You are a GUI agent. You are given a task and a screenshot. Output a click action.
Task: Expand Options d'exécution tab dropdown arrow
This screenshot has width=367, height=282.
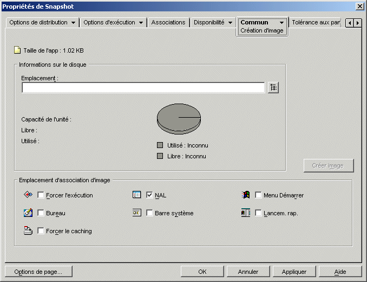(141, 23)
